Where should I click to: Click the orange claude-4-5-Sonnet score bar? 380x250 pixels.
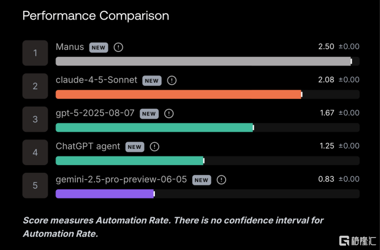178,95
